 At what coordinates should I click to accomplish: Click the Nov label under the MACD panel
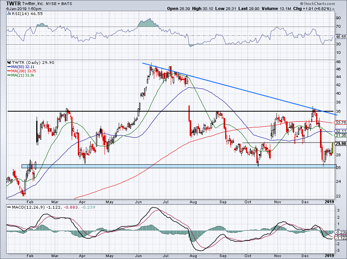tap(278, 256)
